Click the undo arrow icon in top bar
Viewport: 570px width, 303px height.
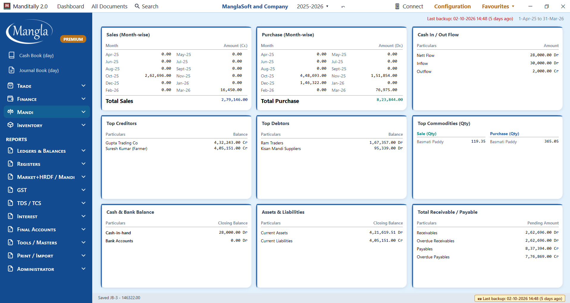[343, 7]
